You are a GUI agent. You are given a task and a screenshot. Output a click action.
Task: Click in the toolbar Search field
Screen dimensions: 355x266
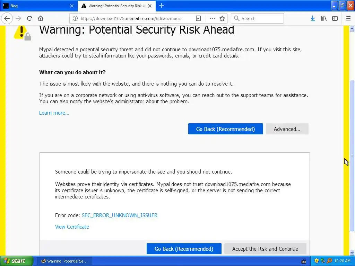(260, 18)
